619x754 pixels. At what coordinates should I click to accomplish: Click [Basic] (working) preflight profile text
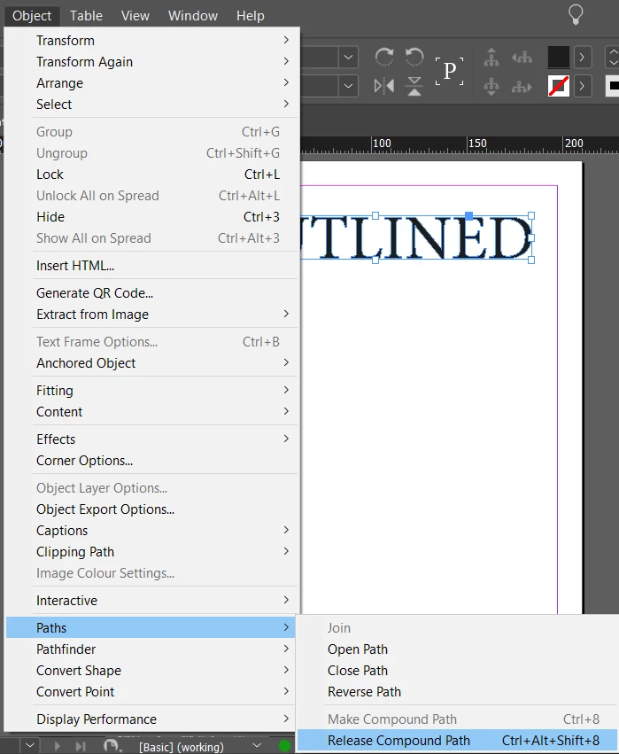182,747
